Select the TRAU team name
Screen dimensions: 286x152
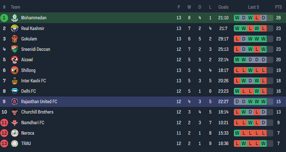click(x=26, y=143)
